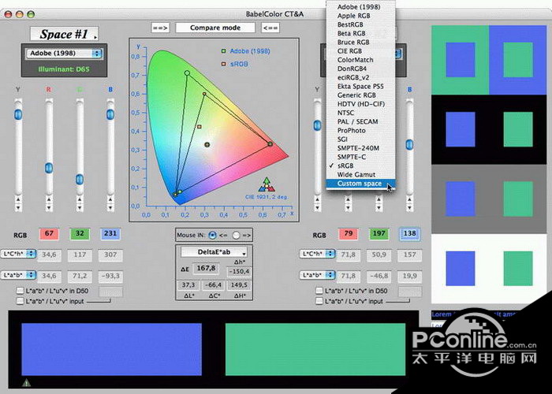The image size is (552, 394).
Task: Choose 'PAL / SECAM' from the space list
Action: tap(361, 121)
